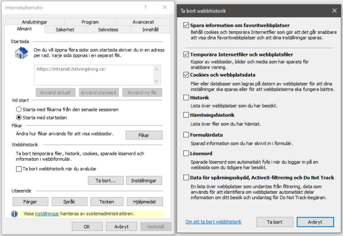Image resolution: width=343 pixels, height=236 pixels.
Task: Click the up arrow of the start page scrollbar
Action: (156, 69)
